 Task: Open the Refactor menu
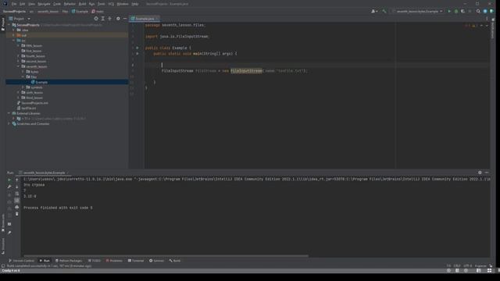click(x=70, y=4)
